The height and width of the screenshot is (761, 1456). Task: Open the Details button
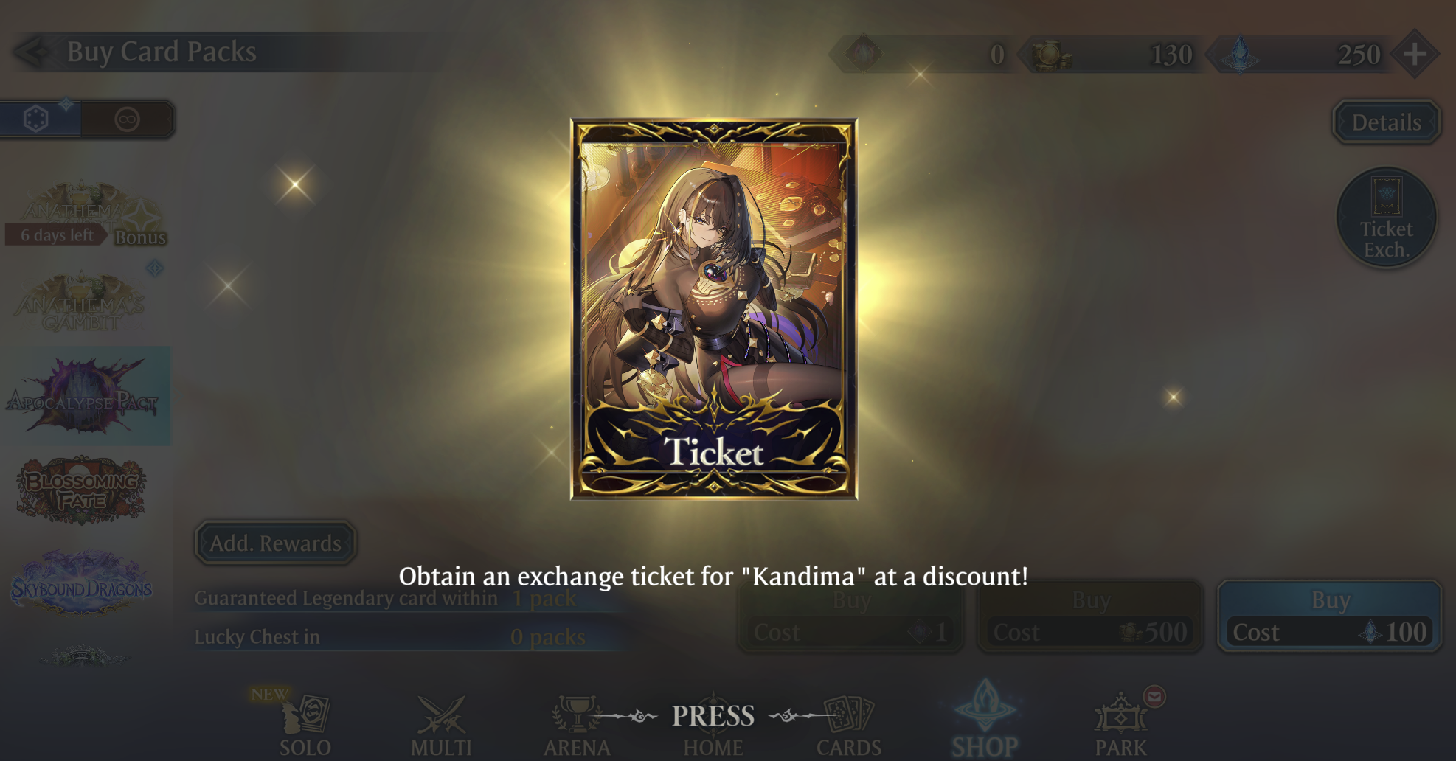tap(1386, 122)
